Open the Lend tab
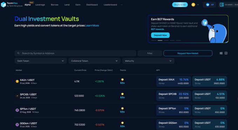238x130 pixels. click(67, 5)
